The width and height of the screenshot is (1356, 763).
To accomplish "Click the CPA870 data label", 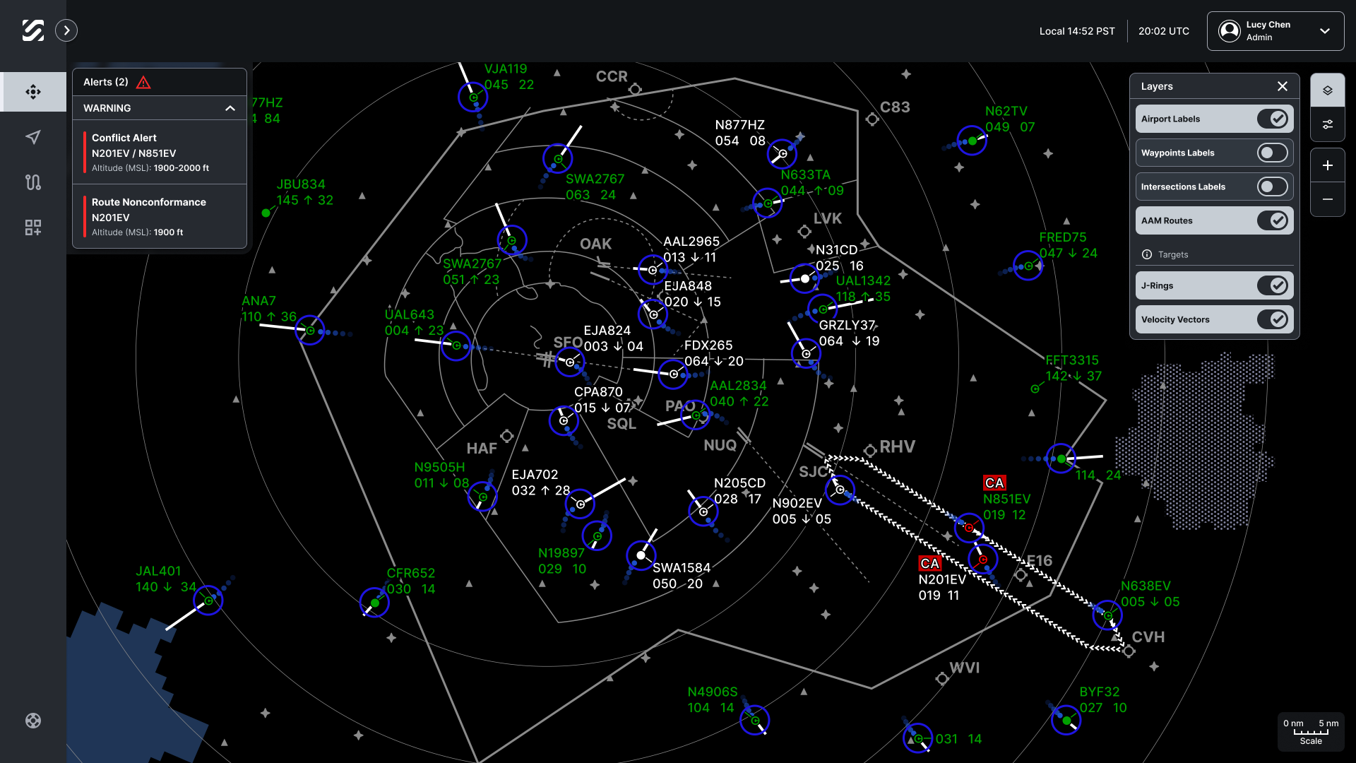I will 602,400.
